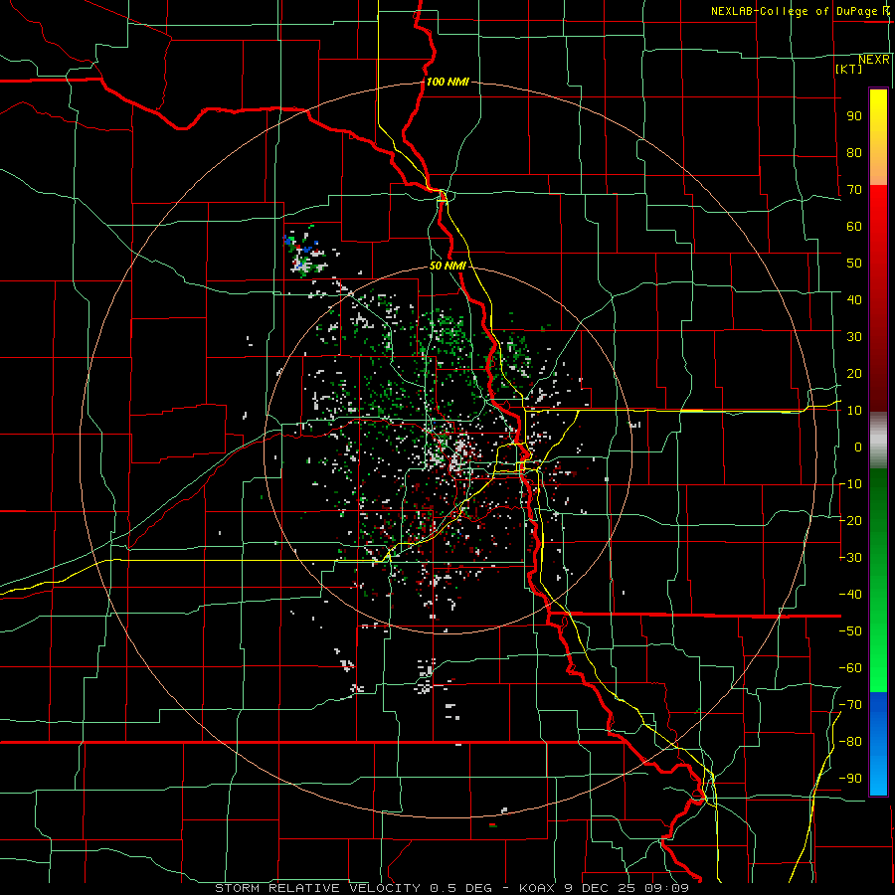Click the 80 value on velocity scale
This screenshot has height=895, width=895.
[854, 153]
